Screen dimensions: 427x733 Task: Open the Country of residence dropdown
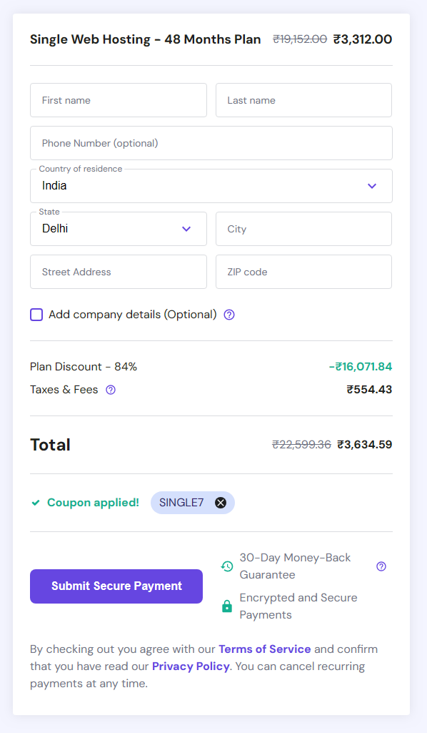211,186
